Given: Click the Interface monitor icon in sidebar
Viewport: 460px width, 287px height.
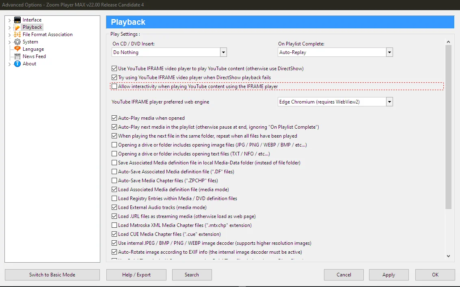Looking at the screenshot, I should pyautogui.click(x=17, y=19).
